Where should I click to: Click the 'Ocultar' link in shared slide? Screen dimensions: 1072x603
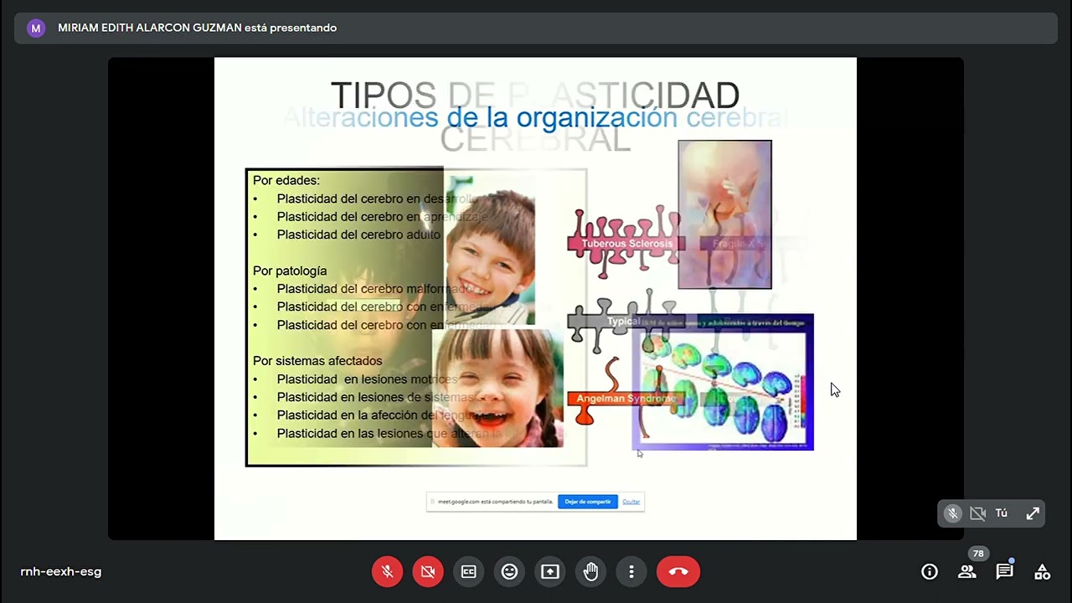pos(631,502)
